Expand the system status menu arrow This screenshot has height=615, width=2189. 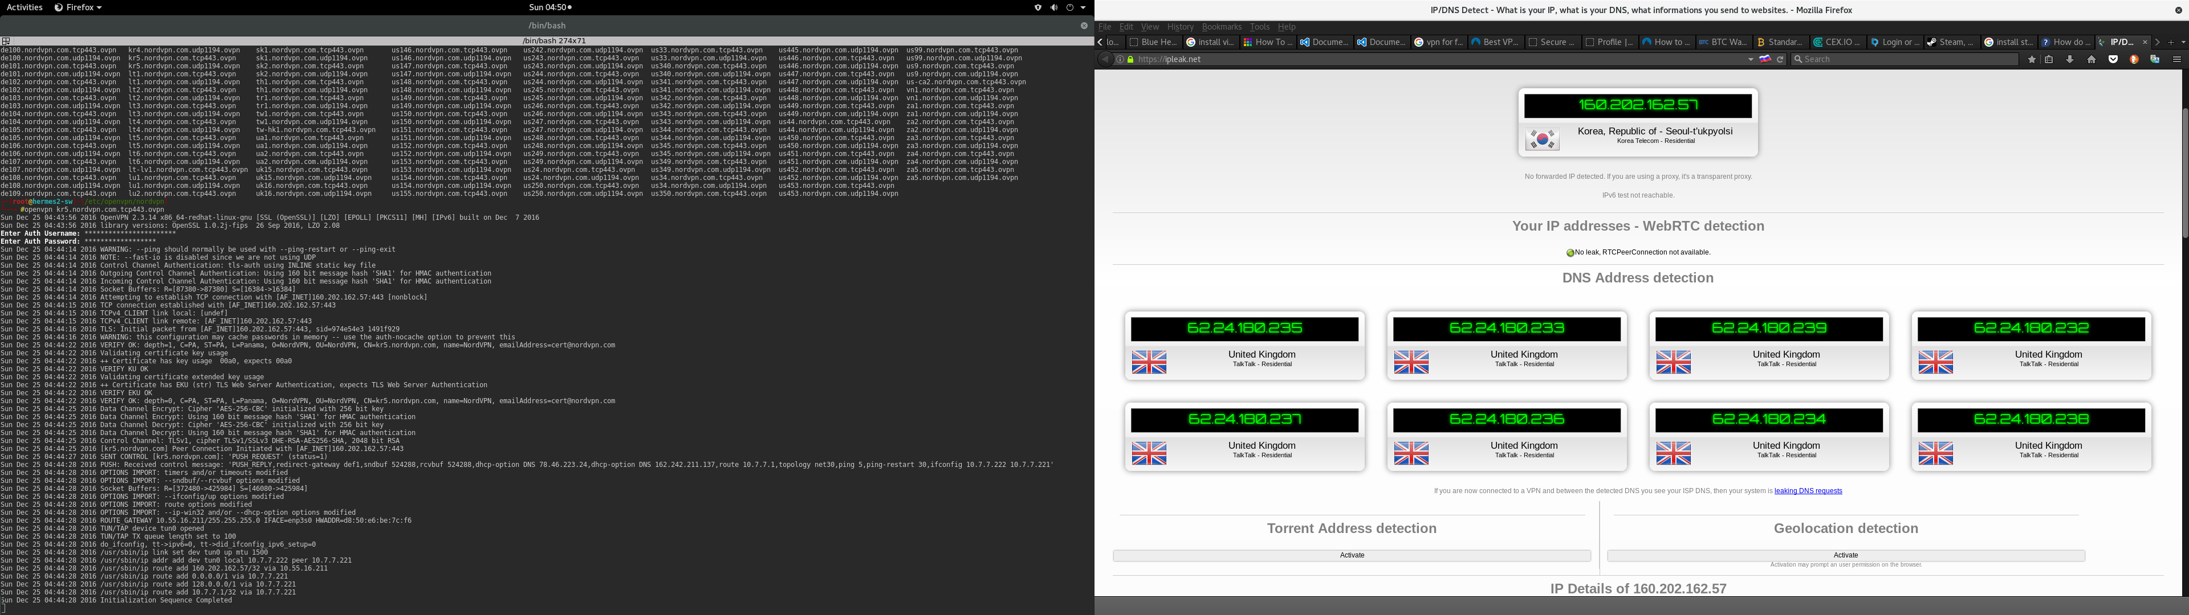1084,7
